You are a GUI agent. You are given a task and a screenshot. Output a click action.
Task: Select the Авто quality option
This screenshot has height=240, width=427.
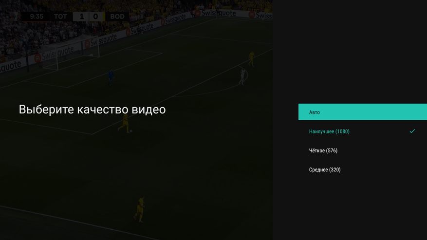362,112
